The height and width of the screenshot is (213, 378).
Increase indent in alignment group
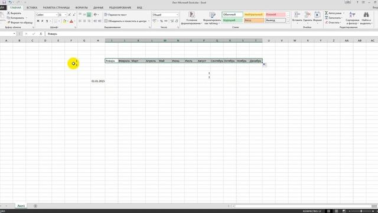click(x=100, y=21)
